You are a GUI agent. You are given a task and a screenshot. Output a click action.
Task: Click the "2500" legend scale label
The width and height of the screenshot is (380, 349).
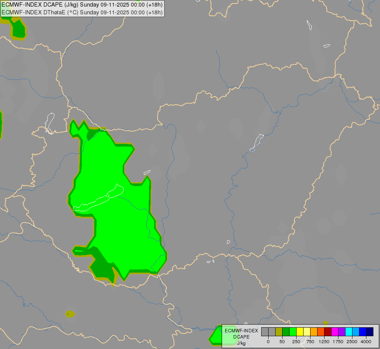pyautogui.click(x=352, y=342)
